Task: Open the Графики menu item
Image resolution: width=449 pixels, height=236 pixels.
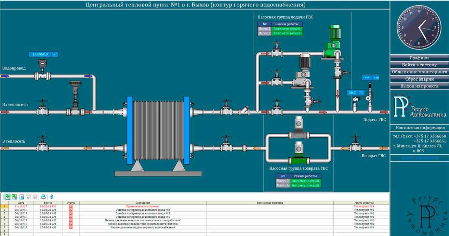Action: [419, 58]
